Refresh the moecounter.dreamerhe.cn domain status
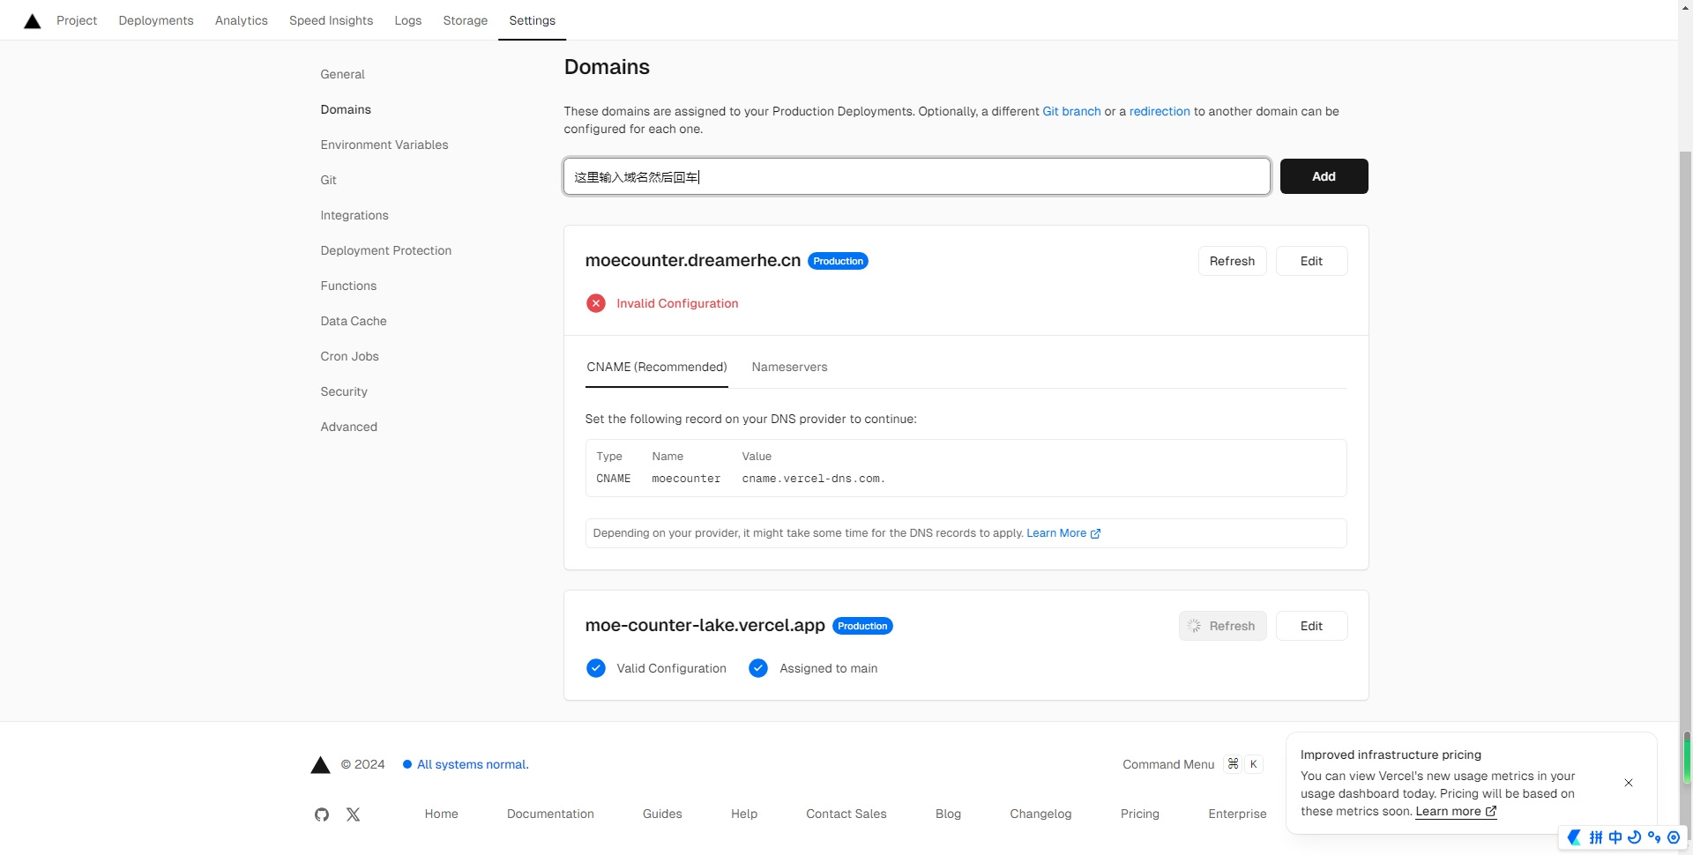The image size is (1693, 855). pos(1232,261)
